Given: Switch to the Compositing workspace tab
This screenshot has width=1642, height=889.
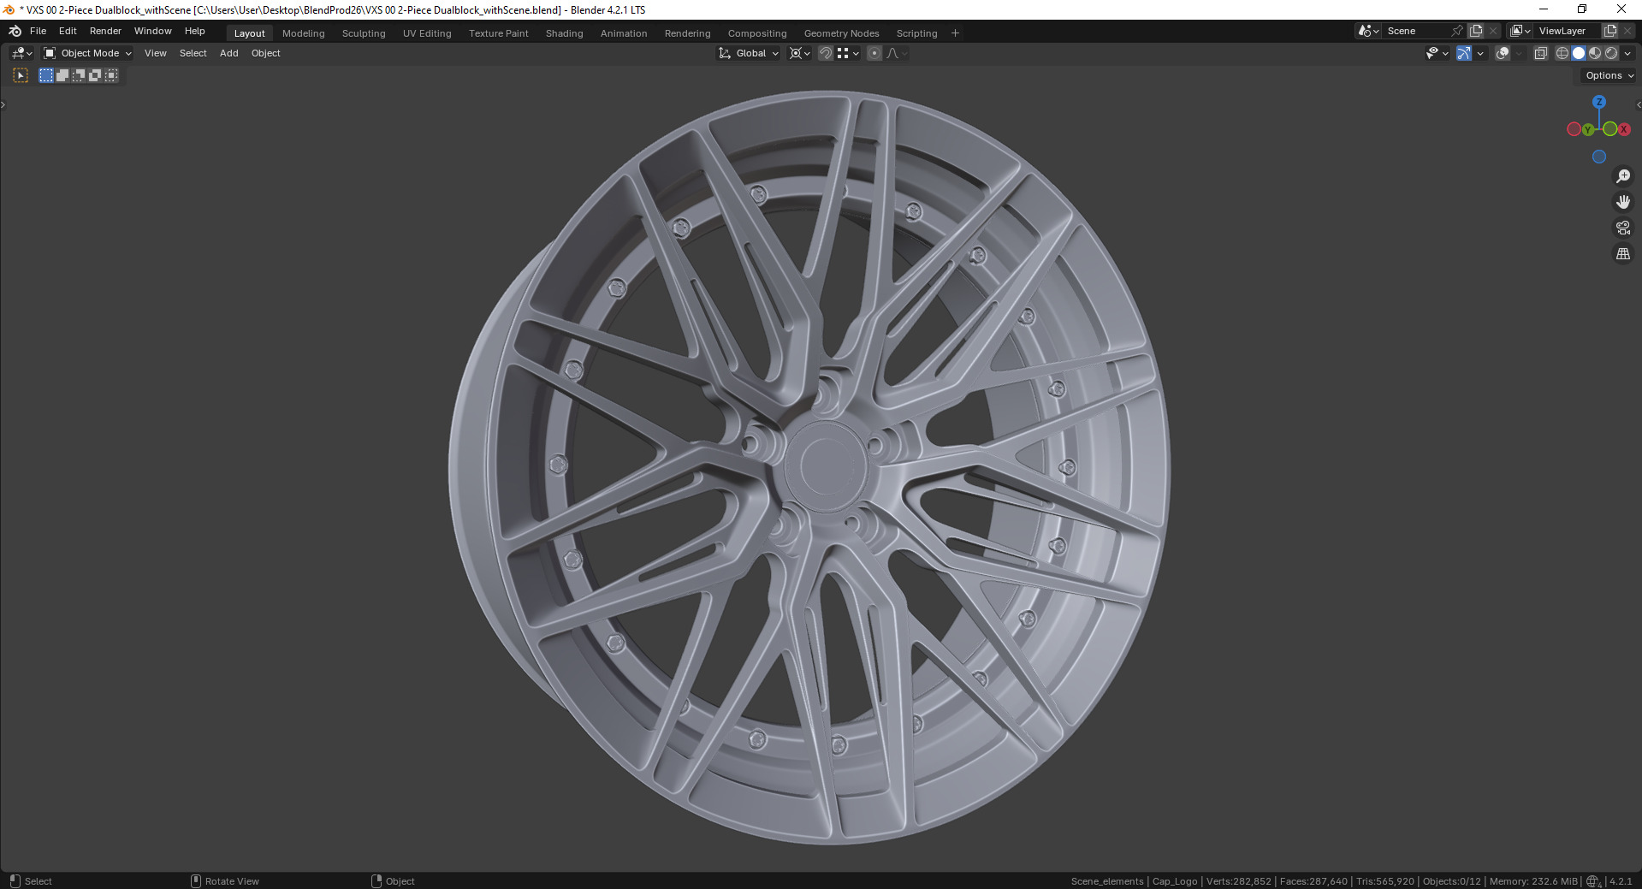Looking at the screenshot, I should (757, 33).
